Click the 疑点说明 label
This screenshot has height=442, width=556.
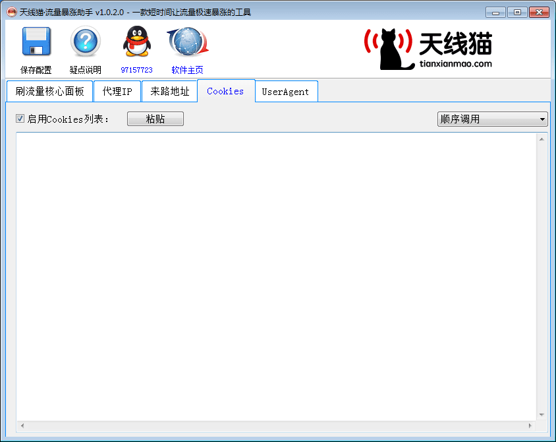click(86, 70)
